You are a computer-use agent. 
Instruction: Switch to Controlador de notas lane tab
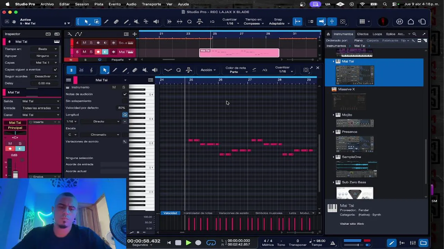click(198, 213)
